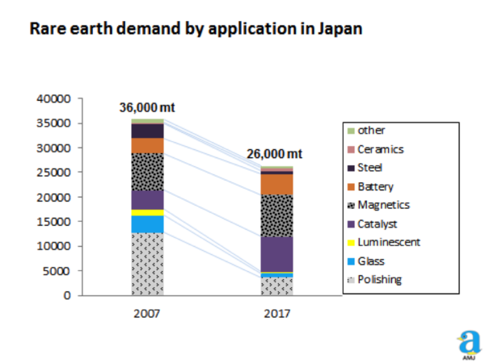This screenshot has width=485, height=363.
Task: Click the dotted Magnetics legend marker
Action: 350,205
